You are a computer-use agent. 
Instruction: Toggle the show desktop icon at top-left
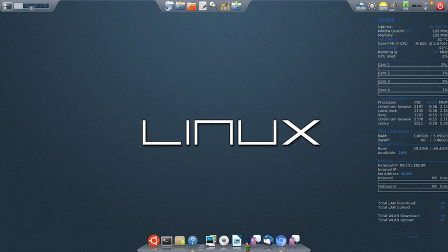(x=8, y=6)
